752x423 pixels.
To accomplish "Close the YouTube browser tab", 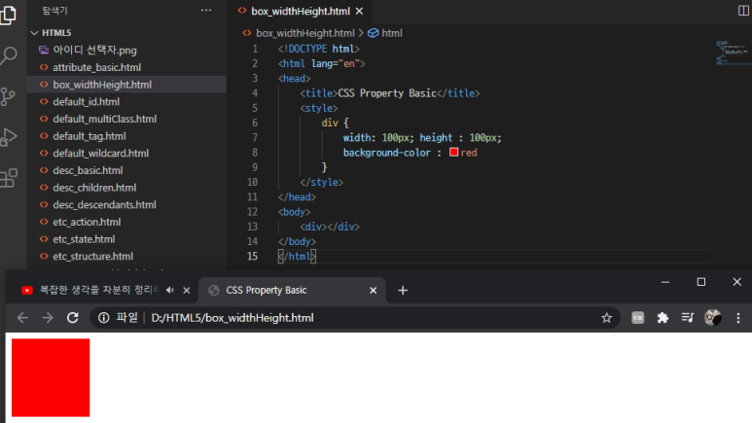I will (187, 290).
